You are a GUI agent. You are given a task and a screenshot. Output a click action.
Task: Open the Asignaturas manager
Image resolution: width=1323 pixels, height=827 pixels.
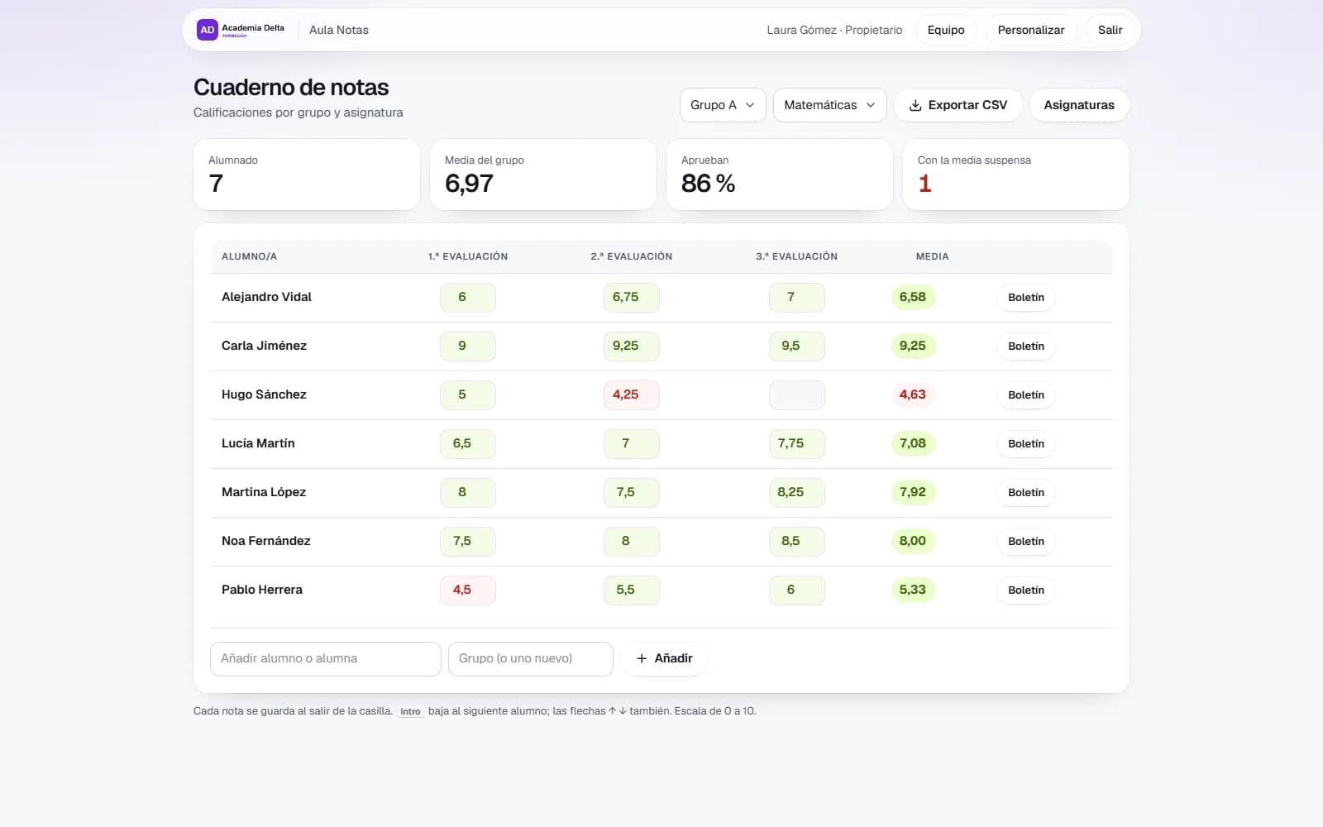point(1079,105)
